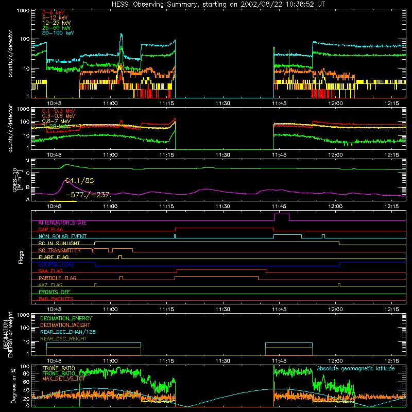412x412 pixels.
Task: Click the DECIMATION_WEIGHT legend label
Action: (65, 325)
